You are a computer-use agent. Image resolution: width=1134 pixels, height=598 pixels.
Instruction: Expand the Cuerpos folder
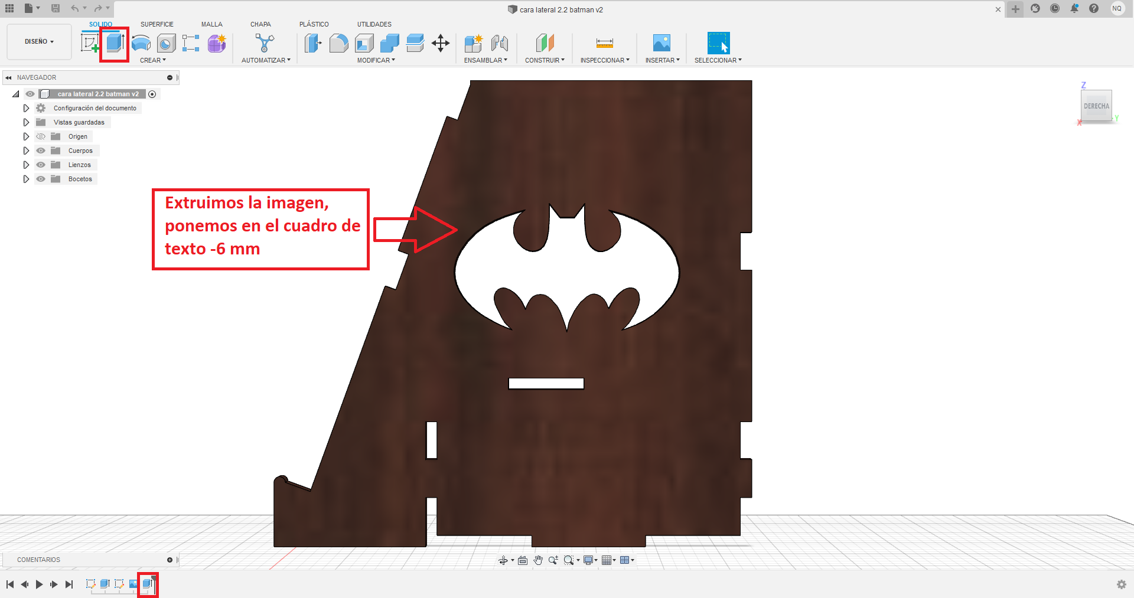pyautogui.click(x=26, y=151)
